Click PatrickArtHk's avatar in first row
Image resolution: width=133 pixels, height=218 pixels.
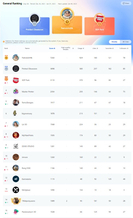click(16, 58)
